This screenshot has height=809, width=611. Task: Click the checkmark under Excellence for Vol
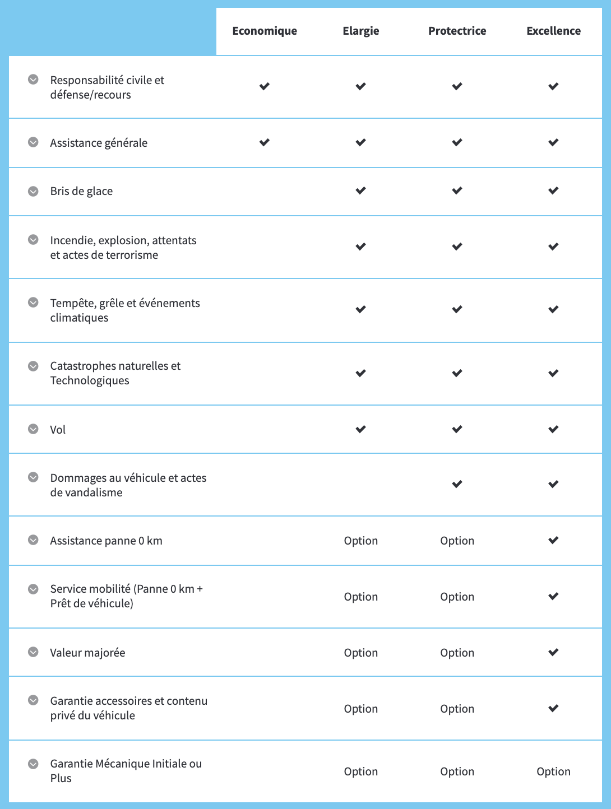tap(553, 429)
